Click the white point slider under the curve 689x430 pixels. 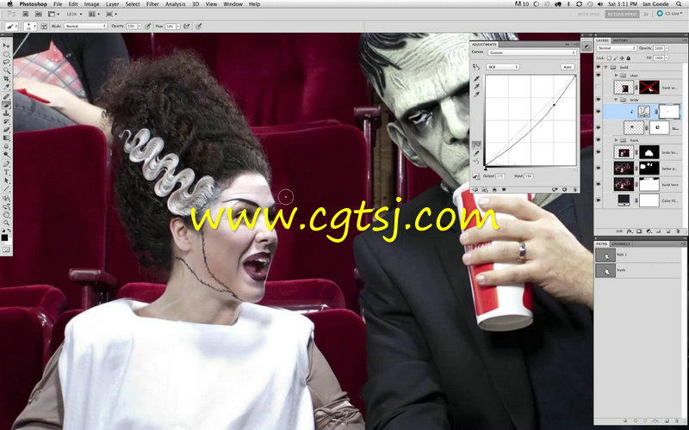(x=576, y=169)
